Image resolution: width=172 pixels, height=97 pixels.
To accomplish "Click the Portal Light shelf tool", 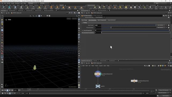I will (x=145, y=8).
